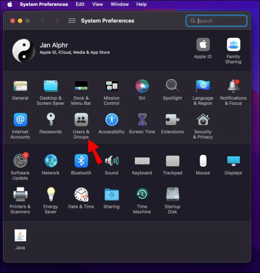Open Mouse preferences
The width and height of the screenshot is (260, 273).
[x=203, y=161]
